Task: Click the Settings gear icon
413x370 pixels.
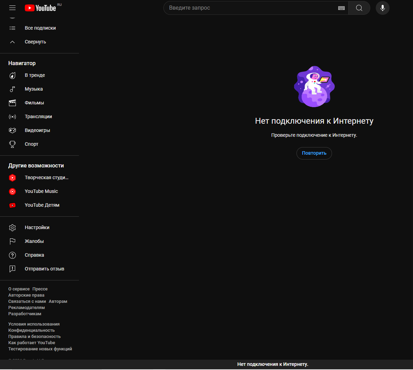Action: pos(12,228)
